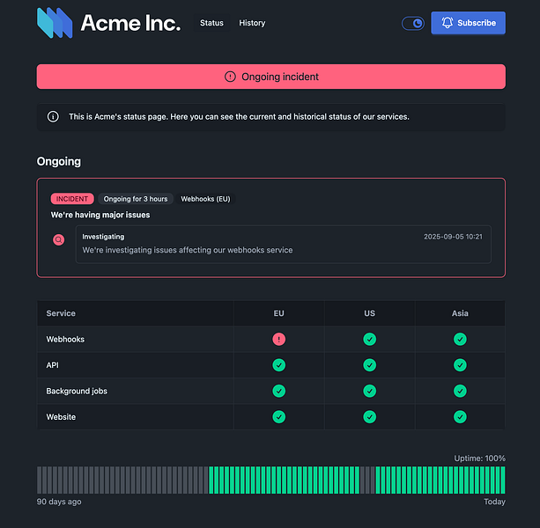Screen dimensions: 540x528
Task: Click the webhooks investigation message text
Action: coord(188,250)
